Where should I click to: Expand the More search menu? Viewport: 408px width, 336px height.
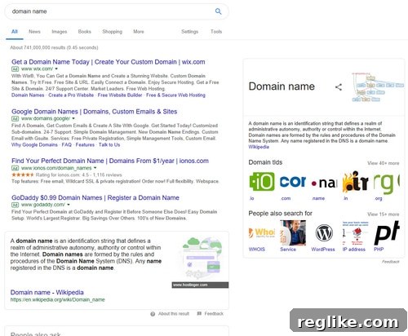(139, 32)
